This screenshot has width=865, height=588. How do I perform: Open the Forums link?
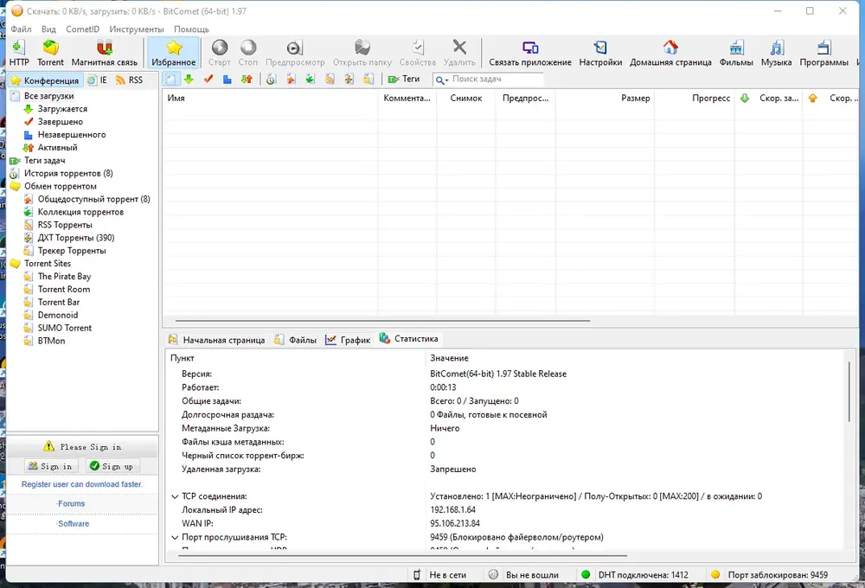click(71, 503)
